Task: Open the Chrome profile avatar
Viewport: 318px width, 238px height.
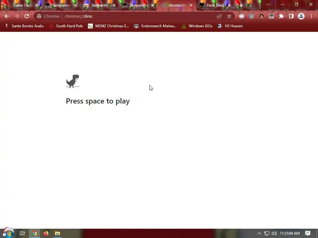Action: [x=301, y=16]
